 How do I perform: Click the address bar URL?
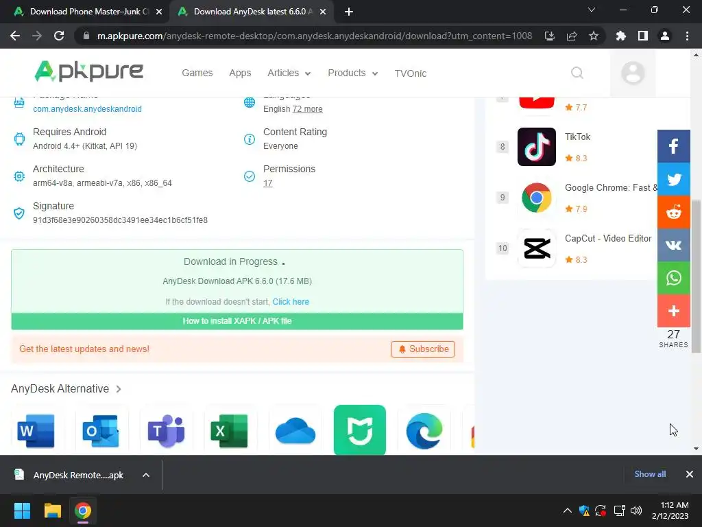(314, 36)
